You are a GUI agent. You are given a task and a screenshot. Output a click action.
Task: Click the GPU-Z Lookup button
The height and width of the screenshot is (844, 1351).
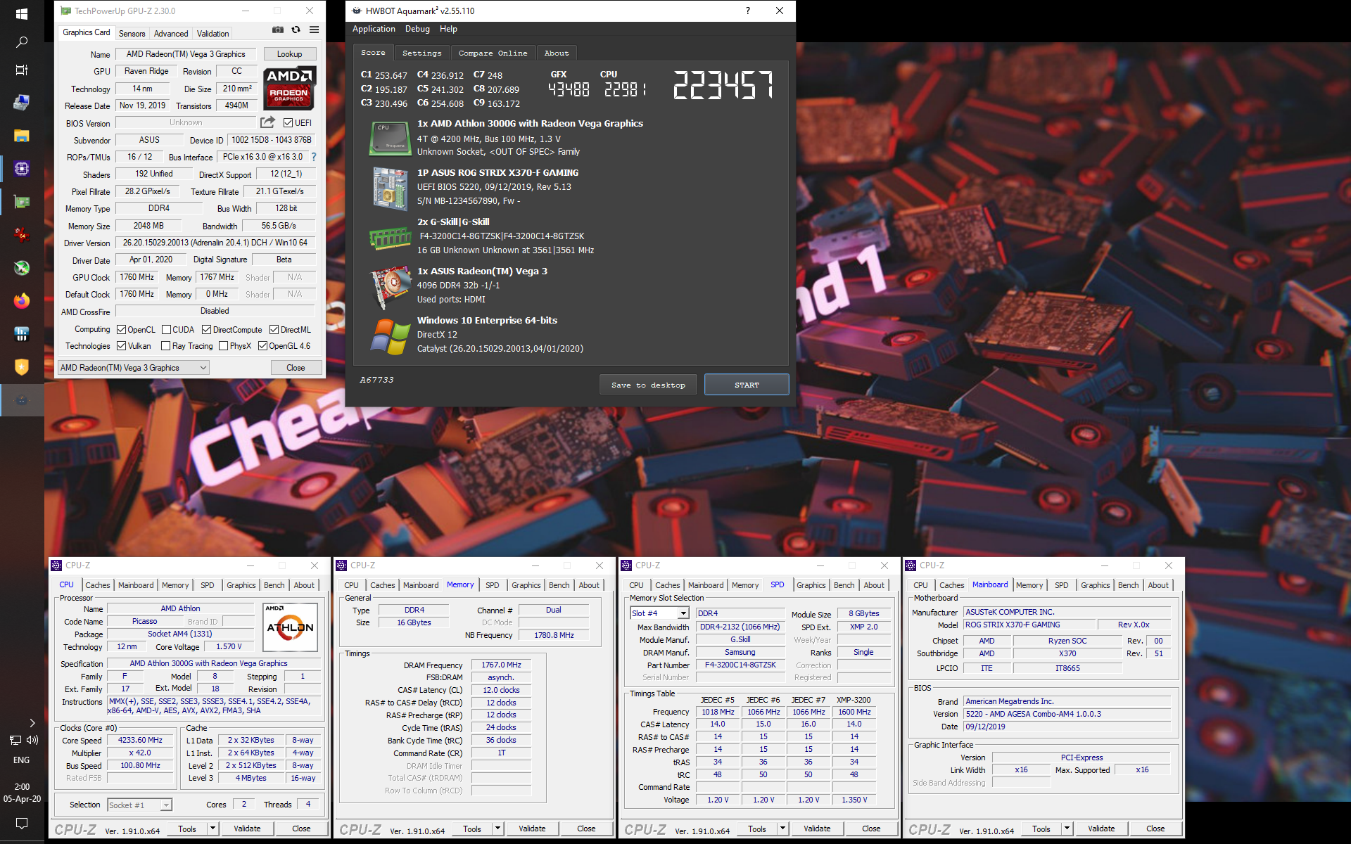289,54
